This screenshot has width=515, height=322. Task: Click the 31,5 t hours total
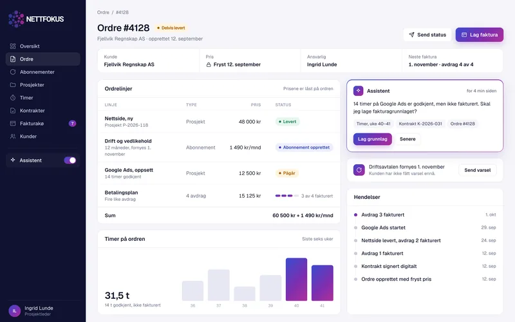(x=117, y=296)
